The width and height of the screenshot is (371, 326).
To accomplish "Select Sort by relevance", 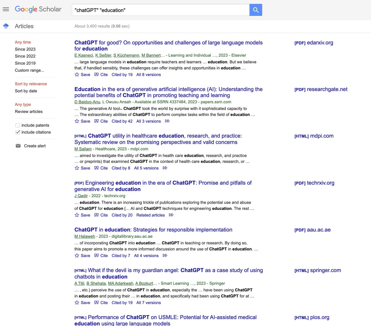I will pyautogui.click(x=31, y=84).
